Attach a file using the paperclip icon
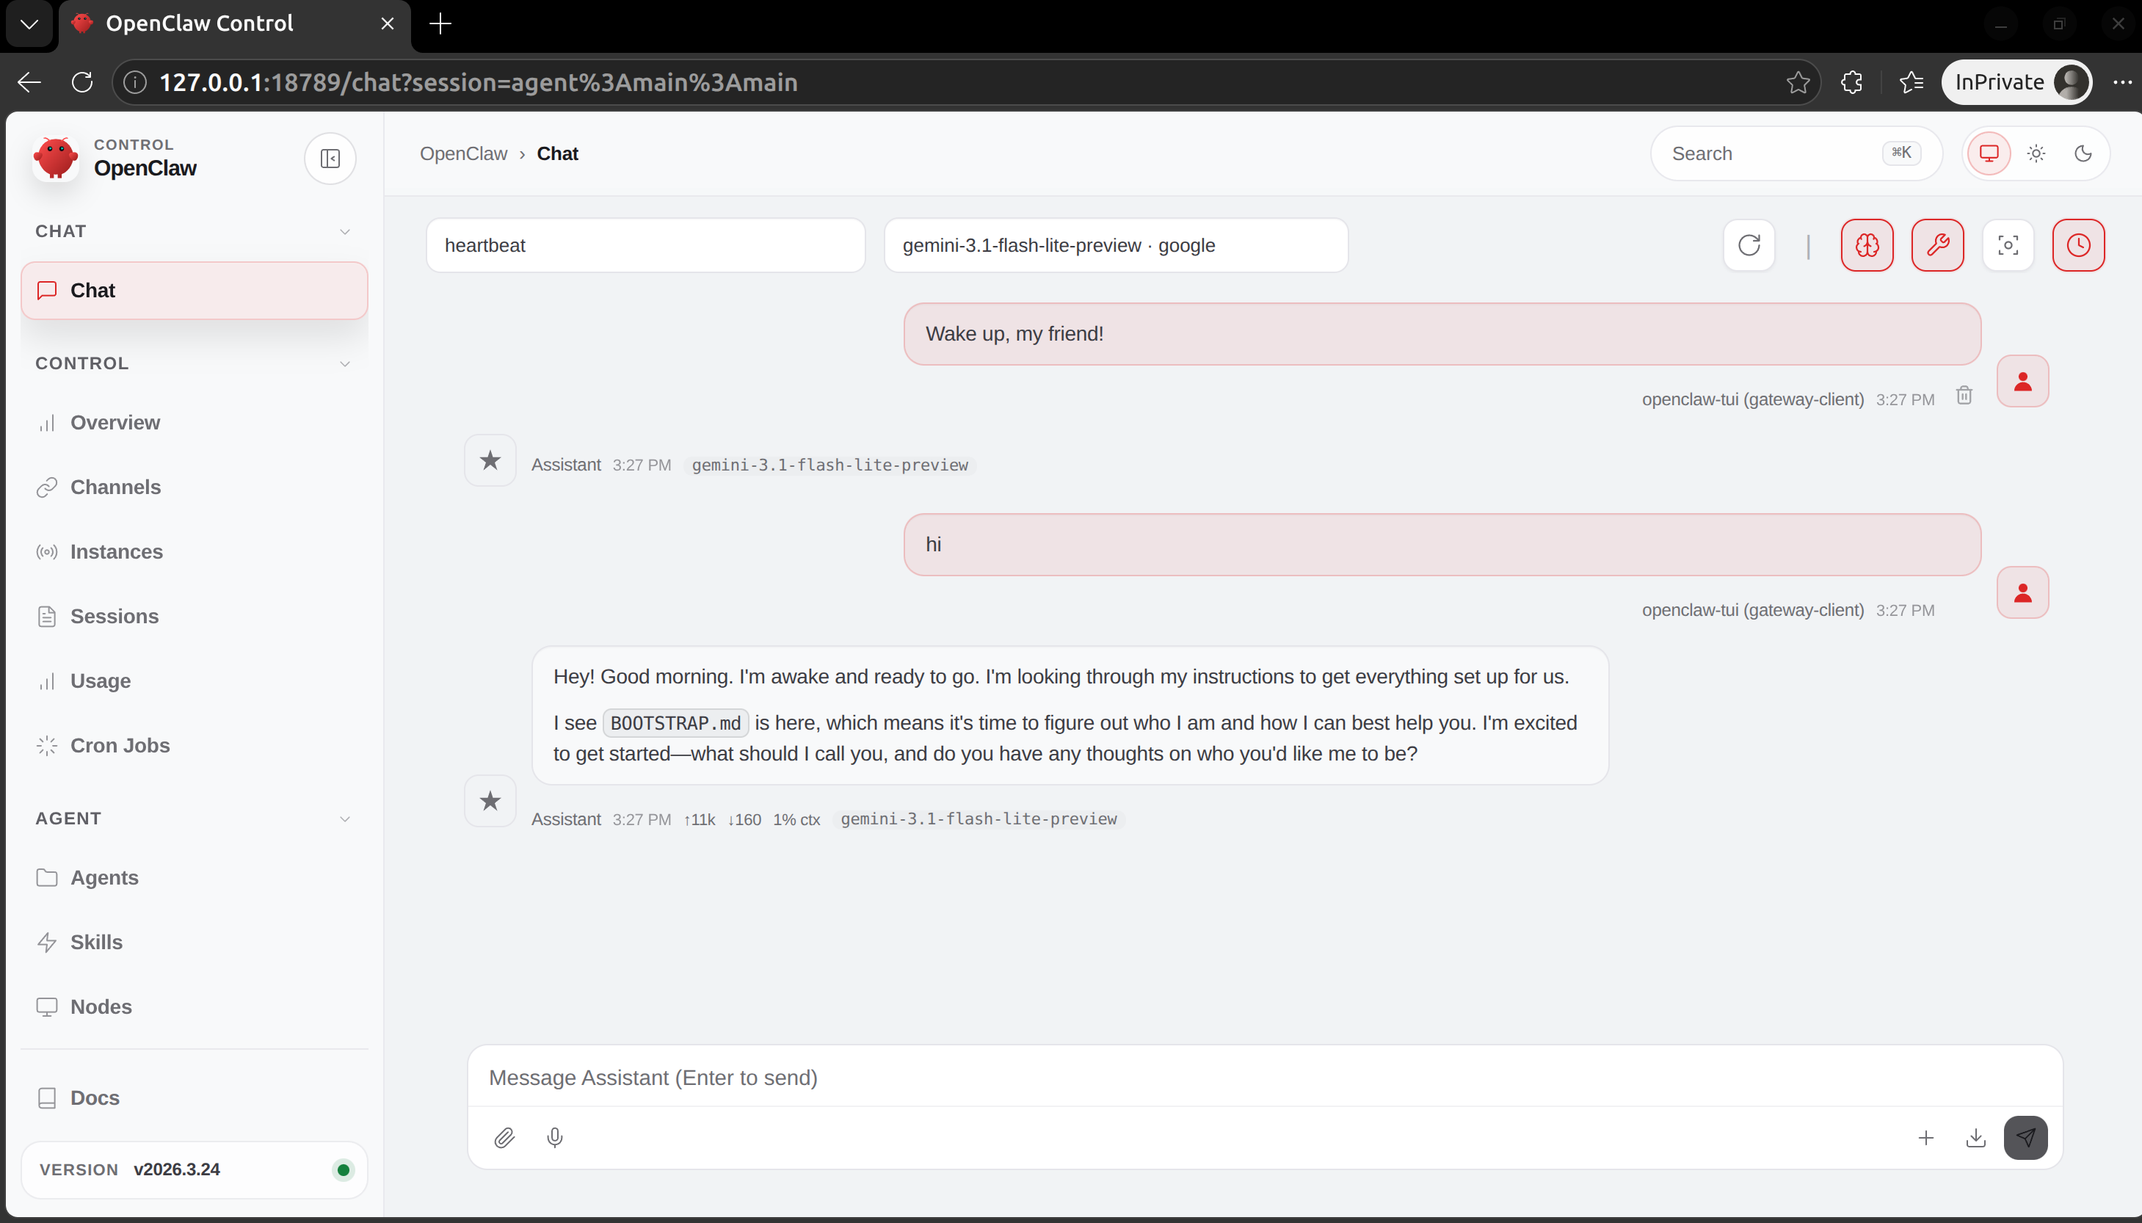 pos(504,1137)
